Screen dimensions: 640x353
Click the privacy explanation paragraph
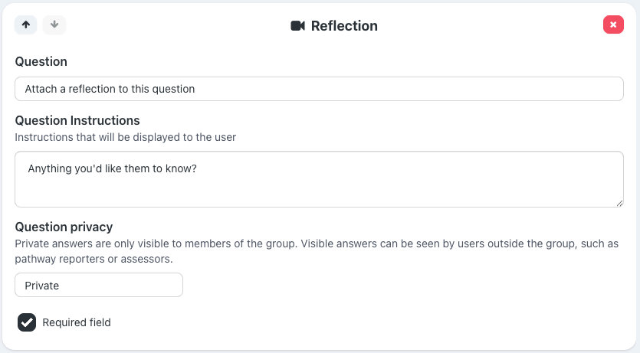pyautogui.click(x=316, y=250)
